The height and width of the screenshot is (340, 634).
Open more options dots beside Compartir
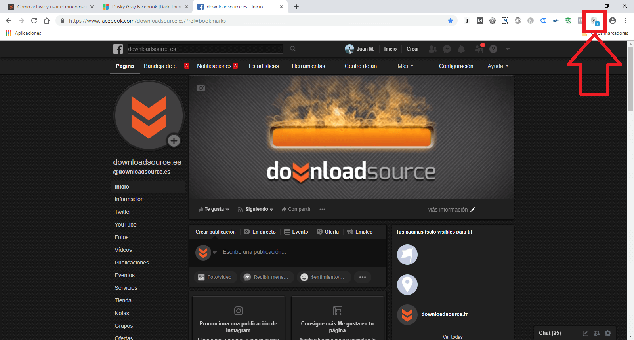(322, 209)
